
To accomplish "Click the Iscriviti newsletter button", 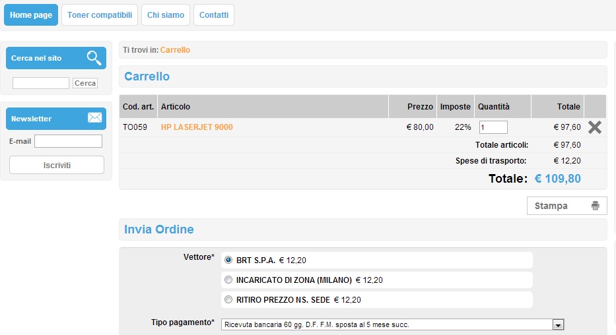I will (x=57, y=165).
